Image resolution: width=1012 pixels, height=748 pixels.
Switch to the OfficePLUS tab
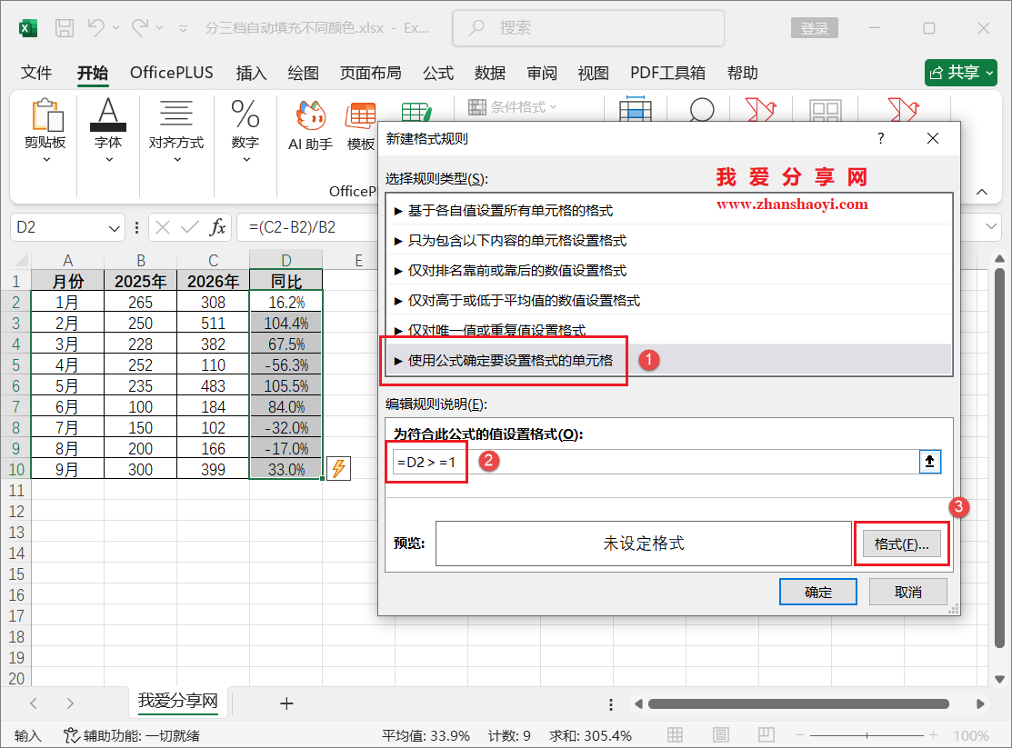click(x=172, y=73)
